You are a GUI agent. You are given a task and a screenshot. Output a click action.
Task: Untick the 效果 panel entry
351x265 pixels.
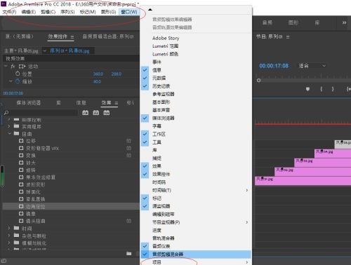[x=196, y=166]
